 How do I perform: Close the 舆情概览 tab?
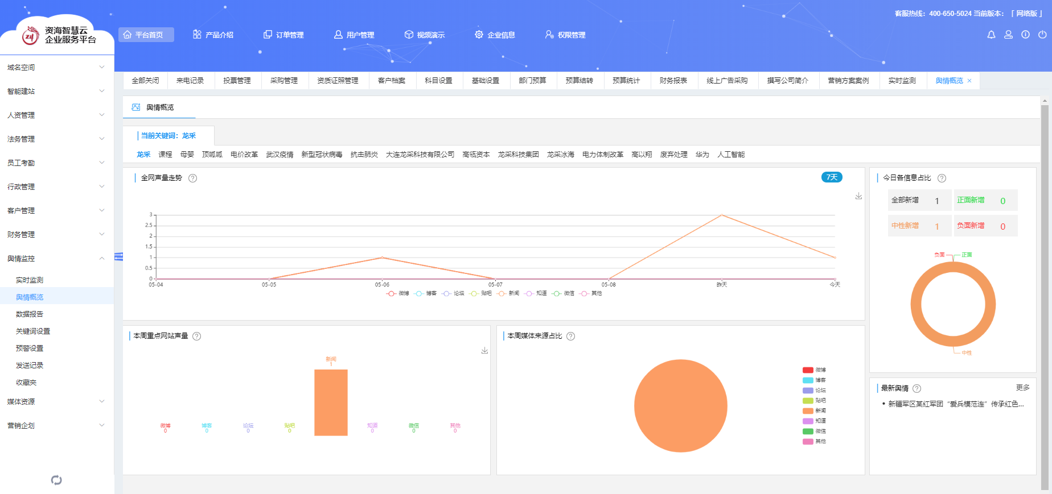[x=969, y=81]
